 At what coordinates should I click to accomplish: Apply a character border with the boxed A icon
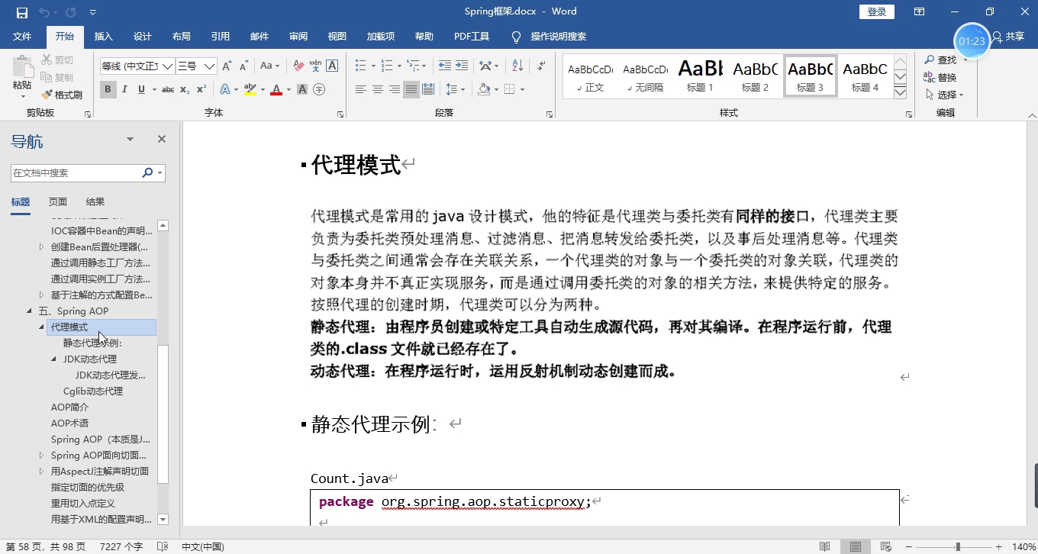(332, 66)
